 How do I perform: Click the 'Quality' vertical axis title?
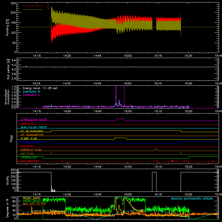tap(7, 180)
